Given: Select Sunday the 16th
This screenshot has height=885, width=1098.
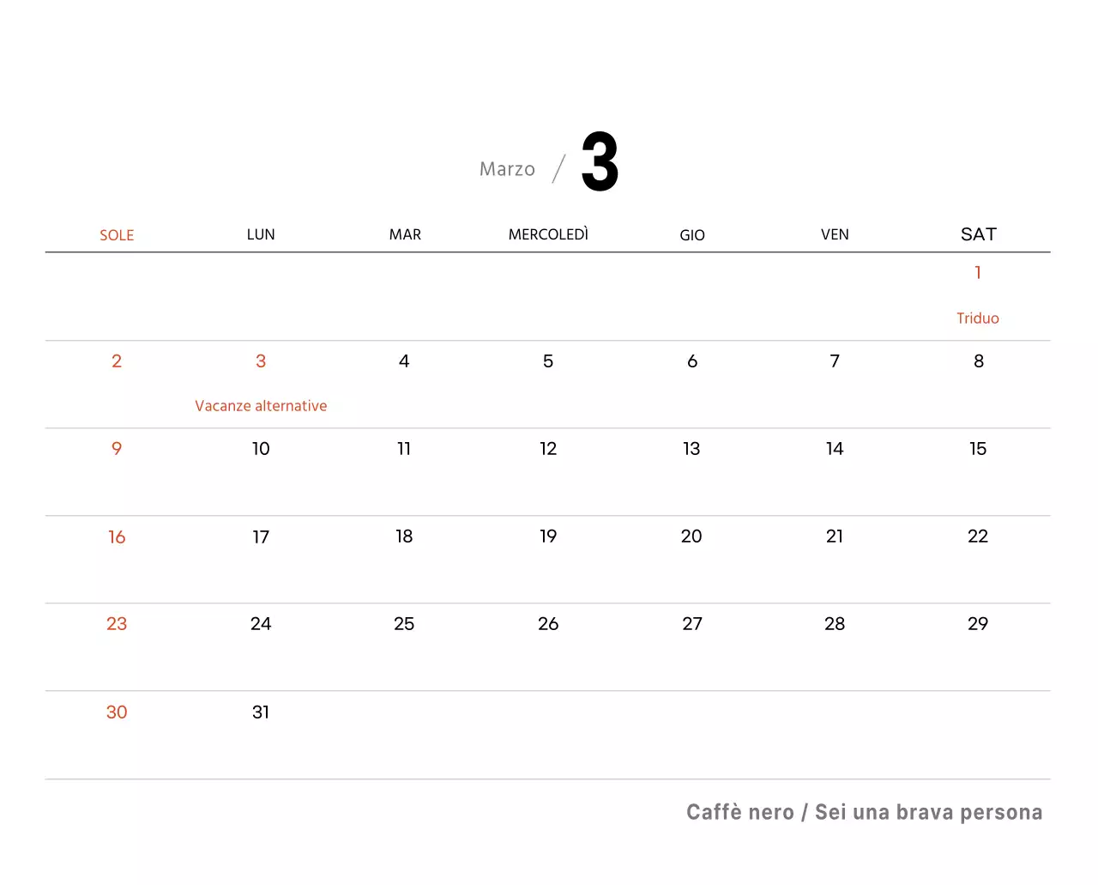Looking at the screenshot, I should coord(117,537).
